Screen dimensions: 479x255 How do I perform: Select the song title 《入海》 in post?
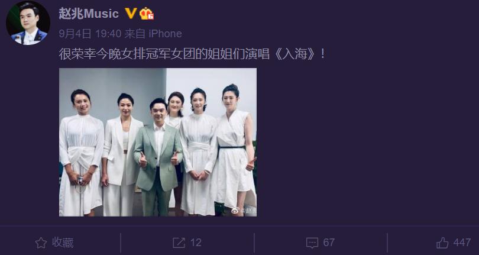pos(294,54)
